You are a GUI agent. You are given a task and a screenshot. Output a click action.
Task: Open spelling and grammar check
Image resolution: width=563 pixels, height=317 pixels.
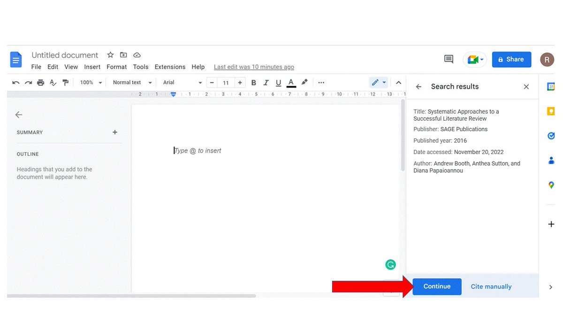53,82
